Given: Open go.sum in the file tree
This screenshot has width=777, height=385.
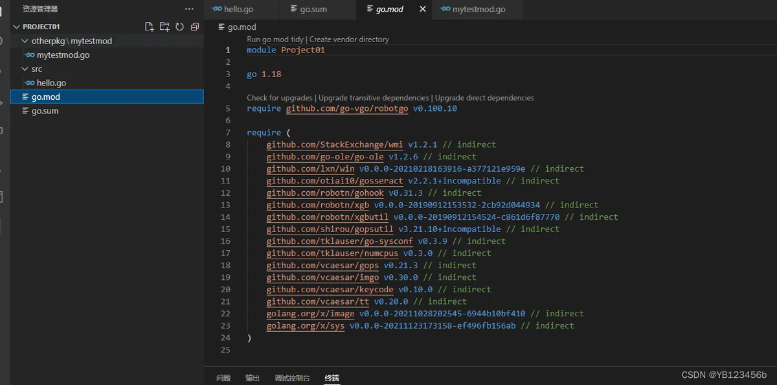Looking at the screenshot, I should (x=107, y=111).
